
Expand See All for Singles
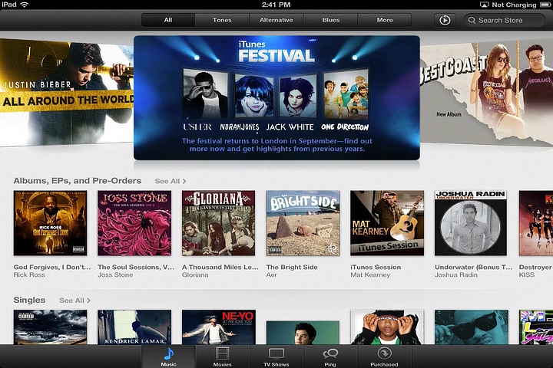(75, 301)
